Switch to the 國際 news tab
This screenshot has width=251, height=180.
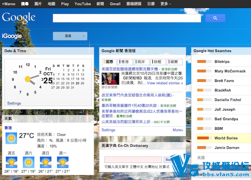109,62
